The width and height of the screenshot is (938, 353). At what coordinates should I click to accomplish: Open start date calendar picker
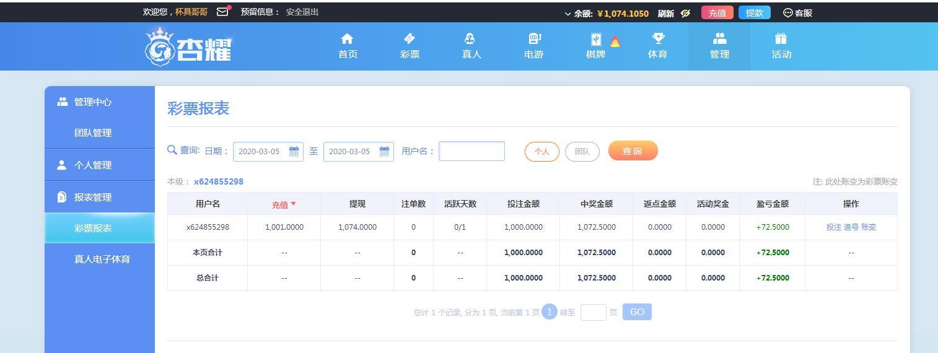pos(294,151)
